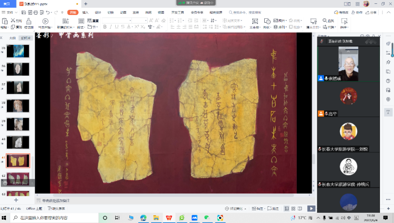Open the Shapes icon
The height and width of the screenshot is (223, 394).
(267, 21)
